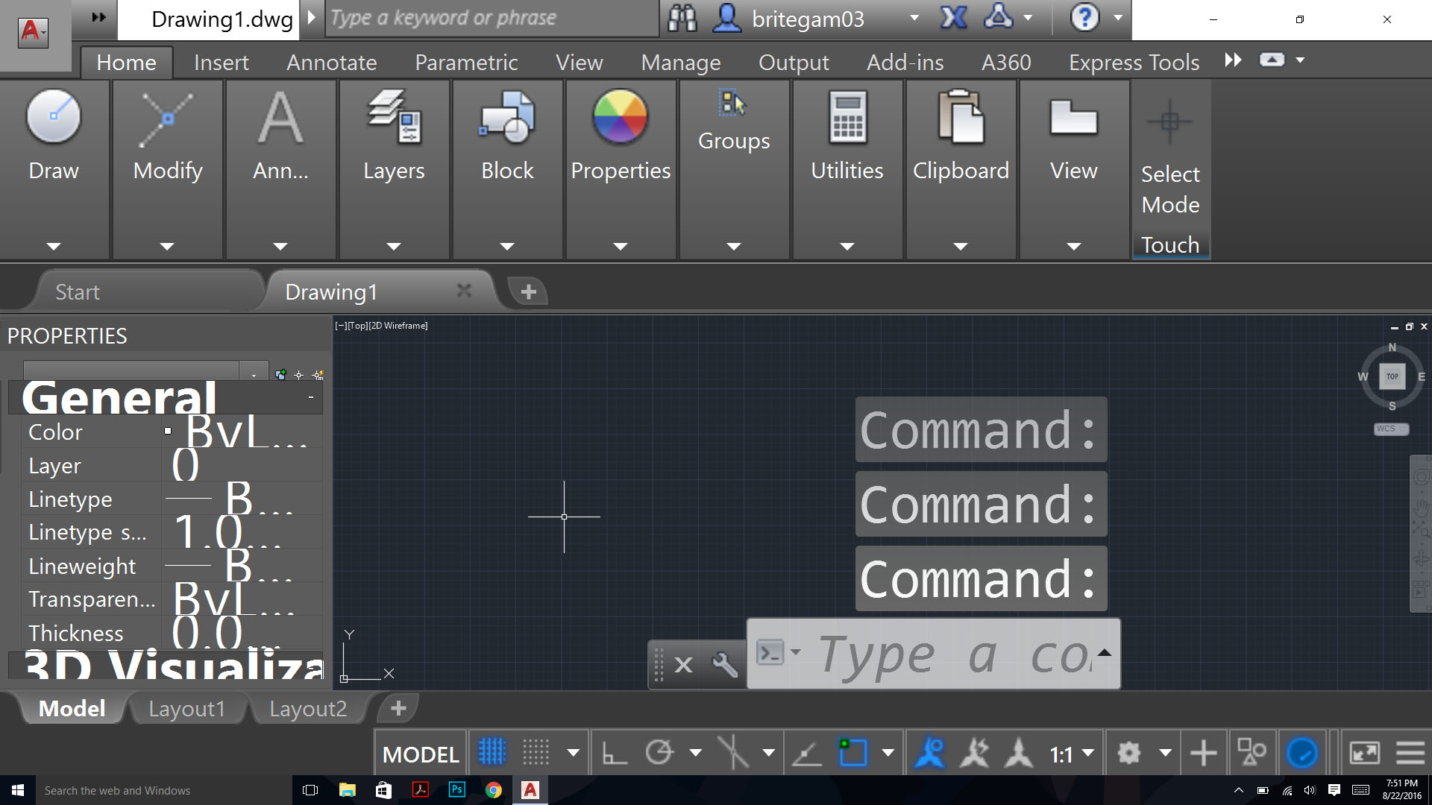
Task: Open the Draw panel icon
Action: click(x=54, y=117)
